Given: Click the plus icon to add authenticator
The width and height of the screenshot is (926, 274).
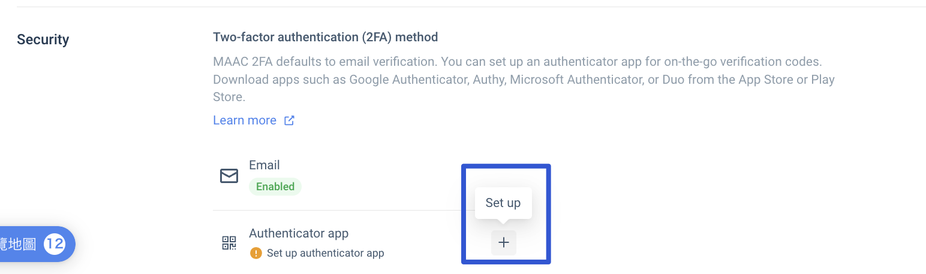Looking at the screenshot, I should 504,243.
